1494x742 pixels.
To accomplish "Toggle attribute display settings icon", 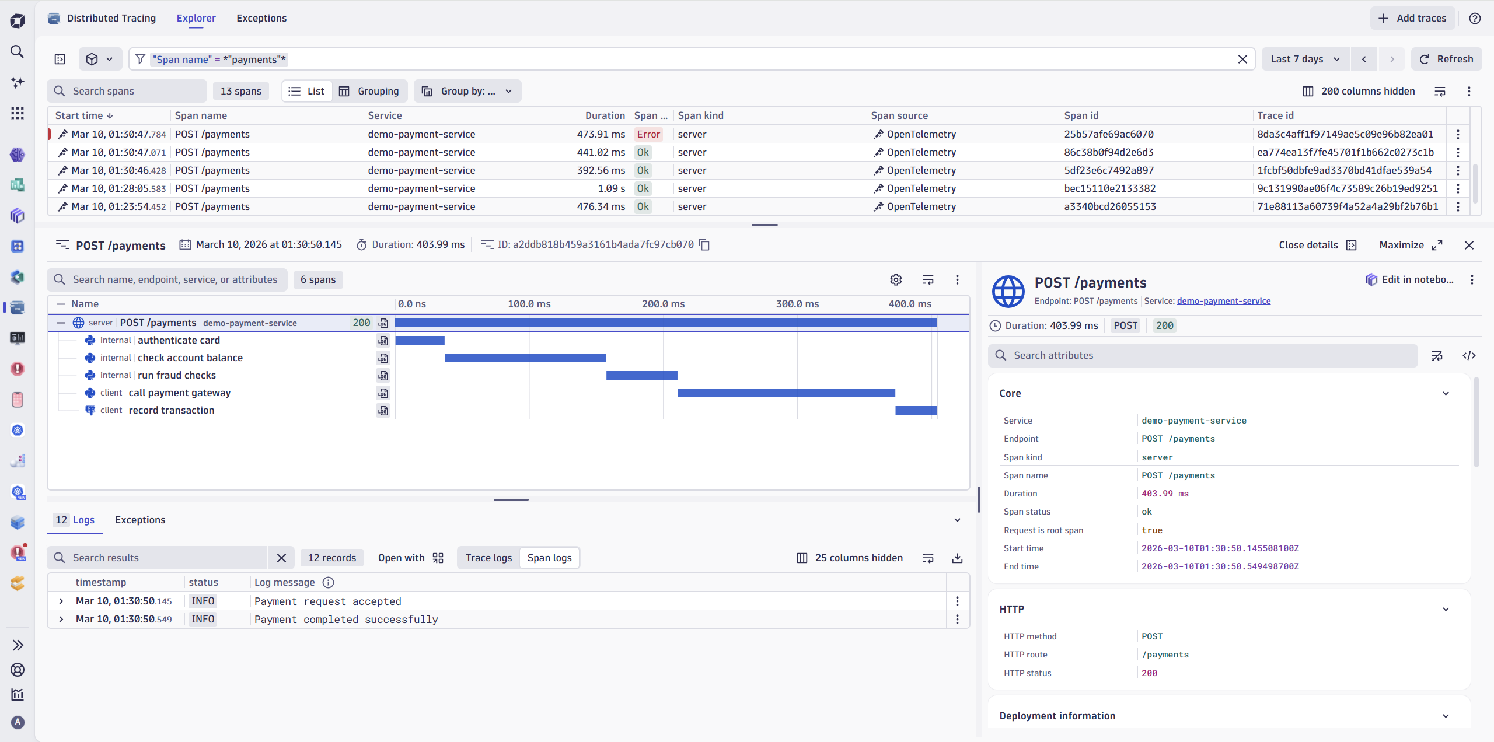I will coord(1437,355).
